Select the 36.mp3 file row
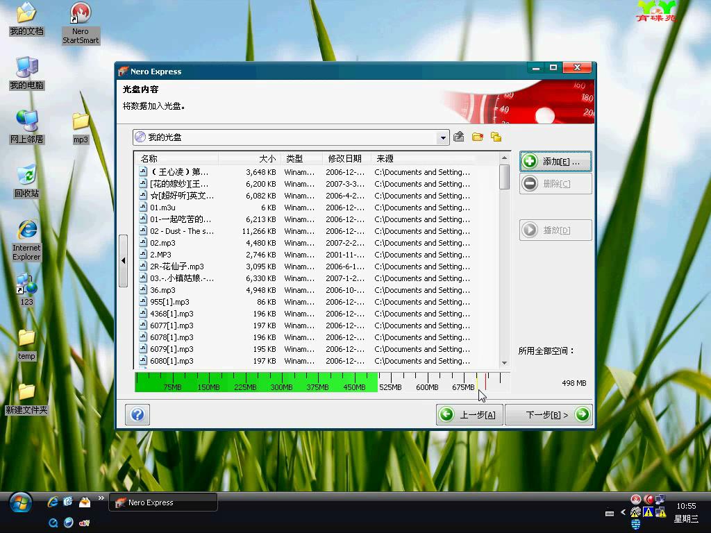The image size is (711, 533). [x=305, y=290]
